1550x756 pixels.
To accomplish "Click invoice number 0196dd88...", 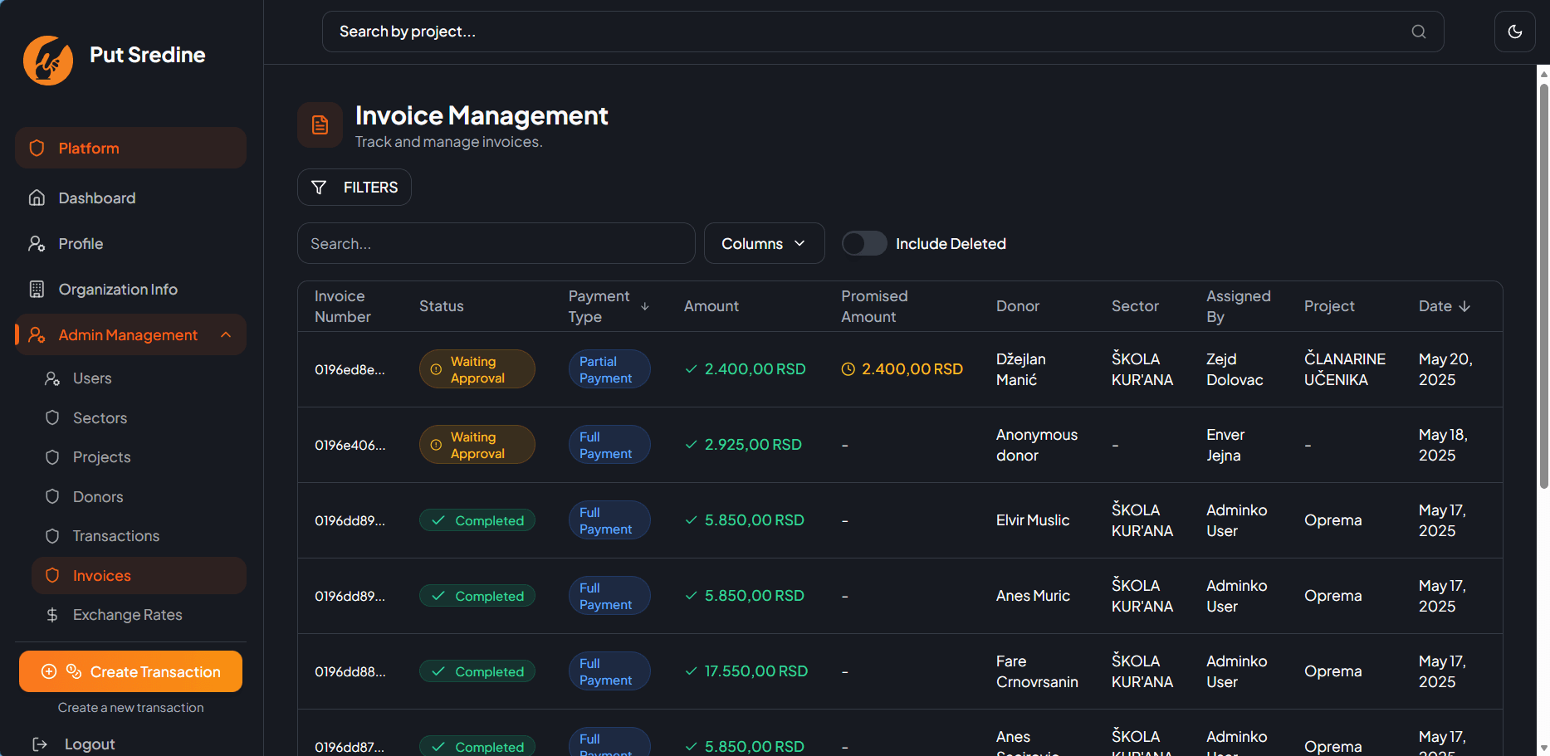I will pos(350,672).
